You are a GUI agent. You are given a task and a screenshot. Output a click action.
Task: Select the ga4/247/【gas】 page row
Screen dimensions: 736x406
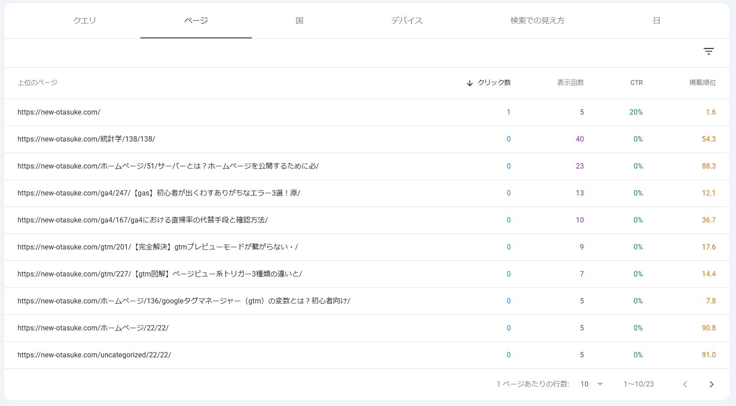(367, 193)
